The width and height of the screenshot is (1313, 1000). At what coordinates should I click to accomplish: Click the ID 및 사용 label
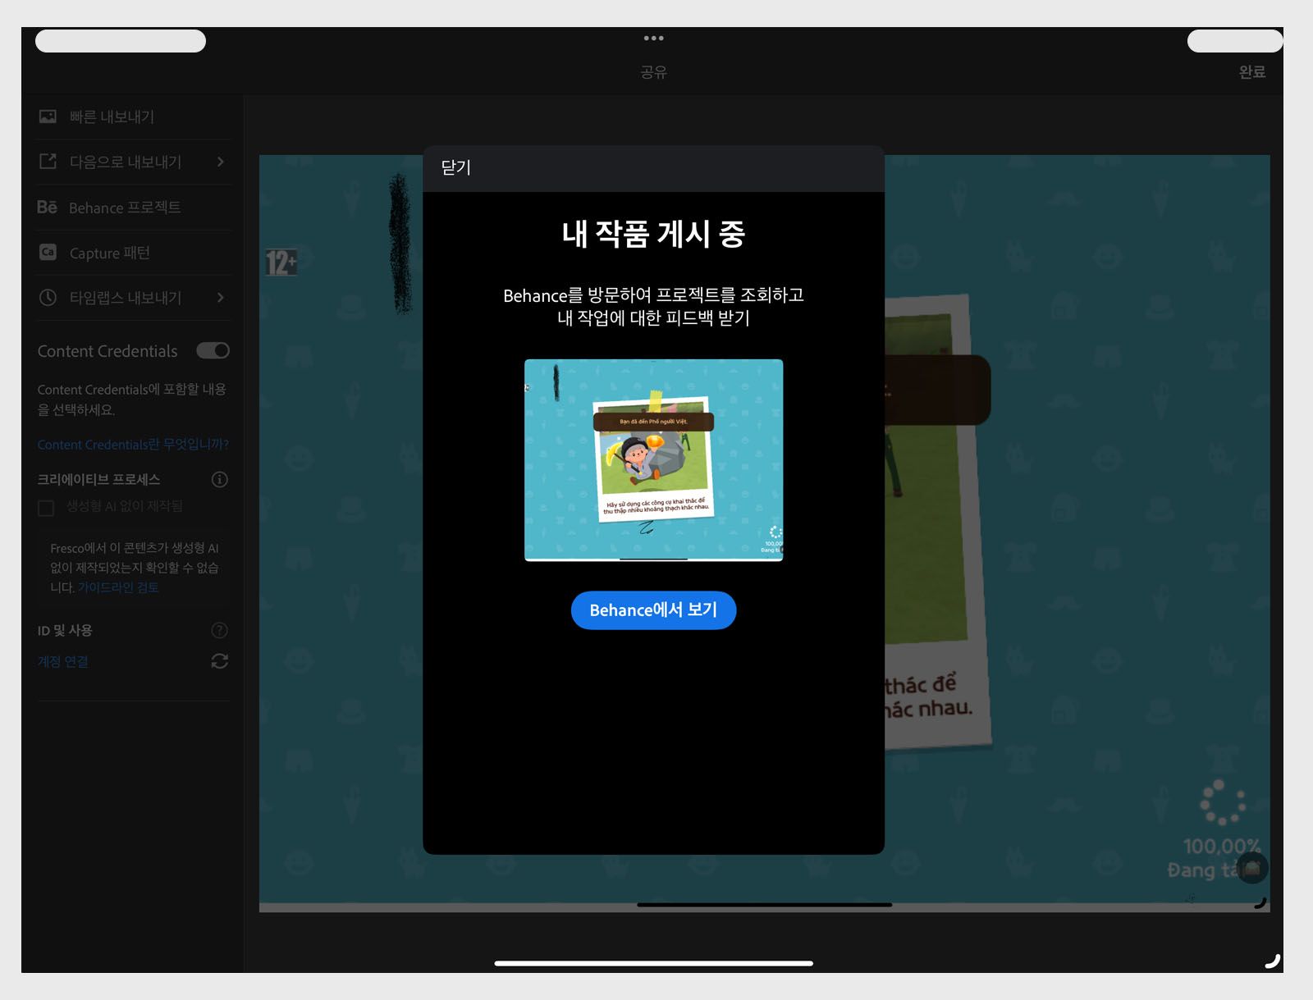click(65, 630)
